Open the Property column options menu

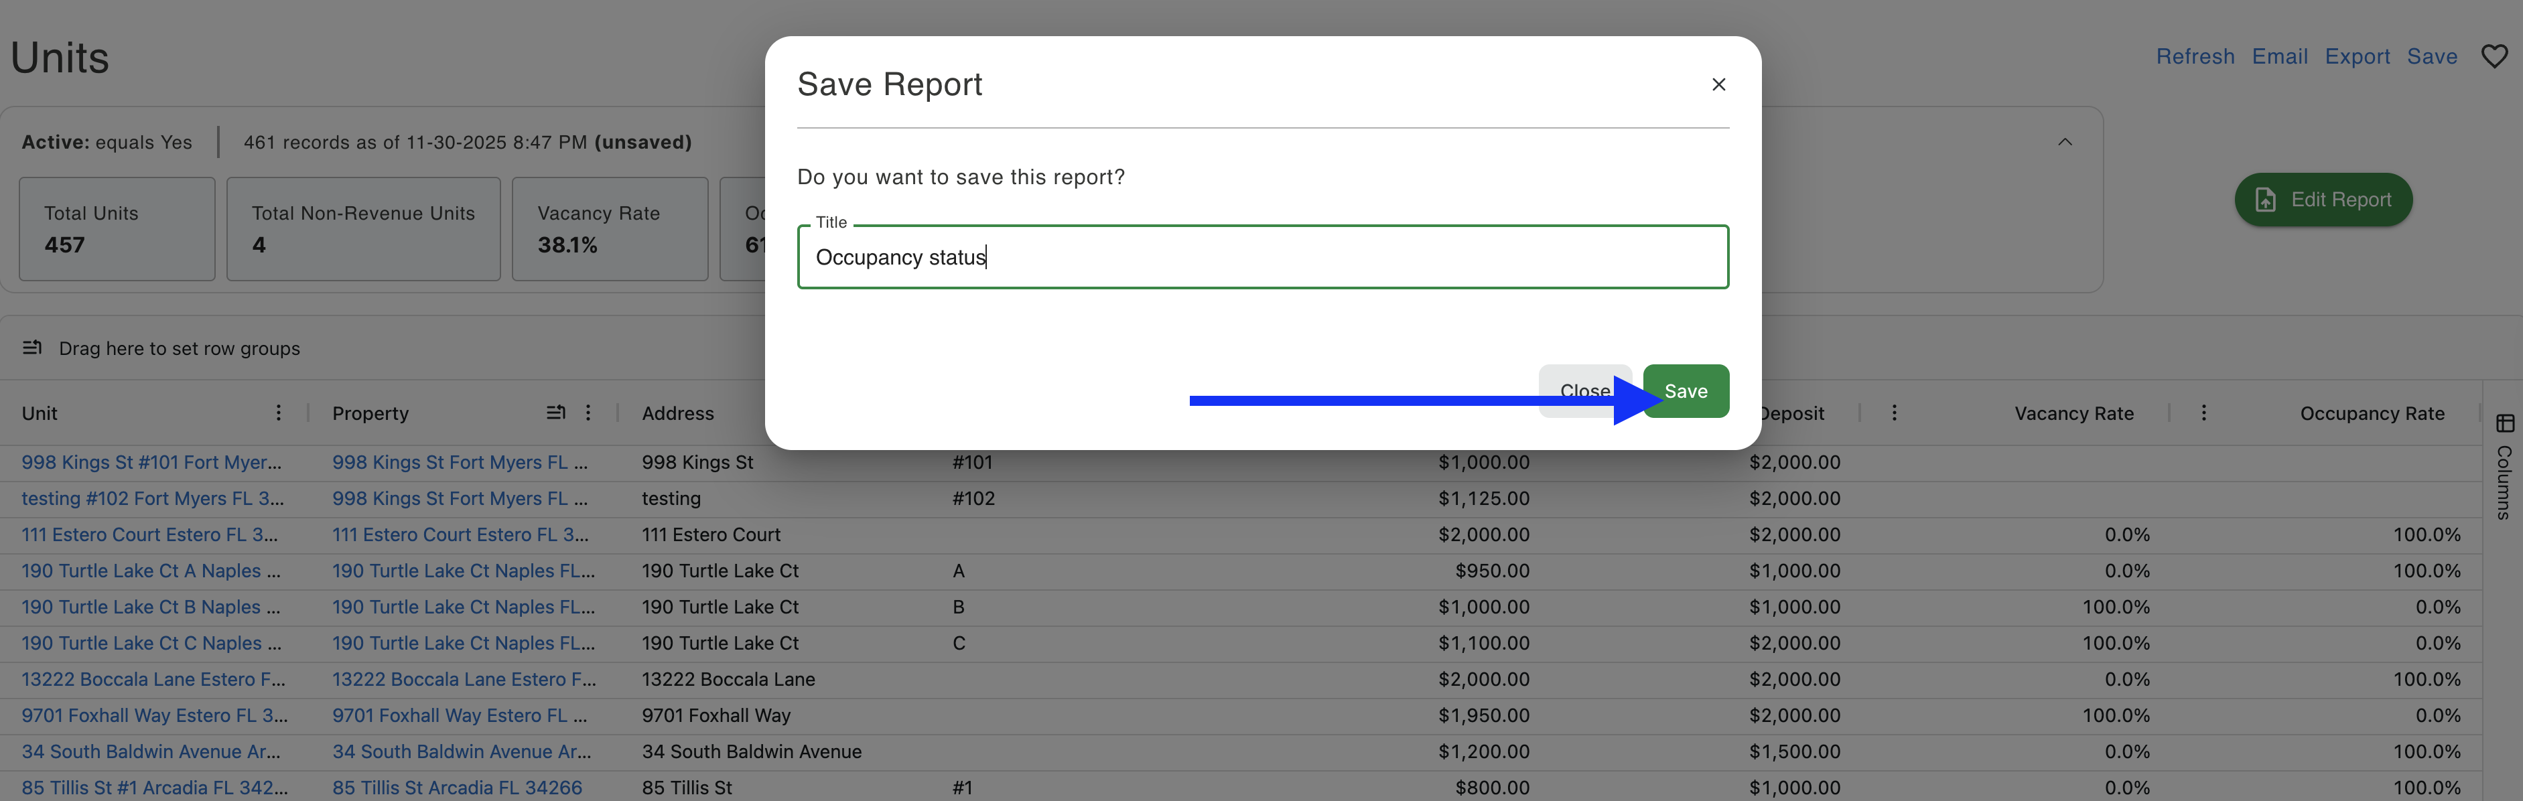[588, 413]
